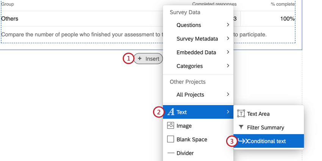Viewport: 322px width, 161px height.
Task: Open the All Projects submenu
Action: 228,95
